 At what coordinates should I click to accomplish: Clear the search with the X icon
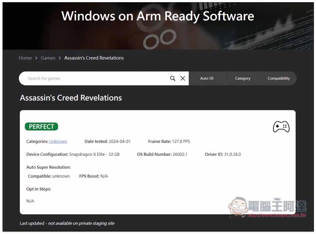pyautogui.click(x=183, y=79)
